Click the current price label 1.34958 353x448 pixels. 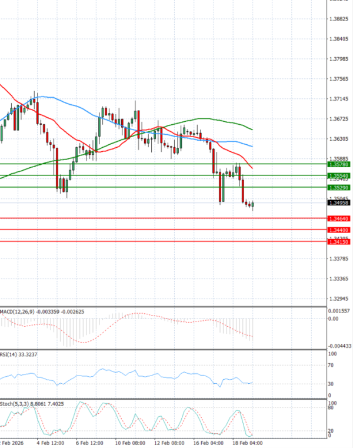tap(338, 203)
